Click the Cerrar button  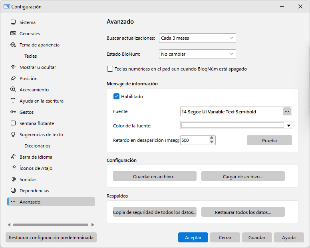coord(225,237)
